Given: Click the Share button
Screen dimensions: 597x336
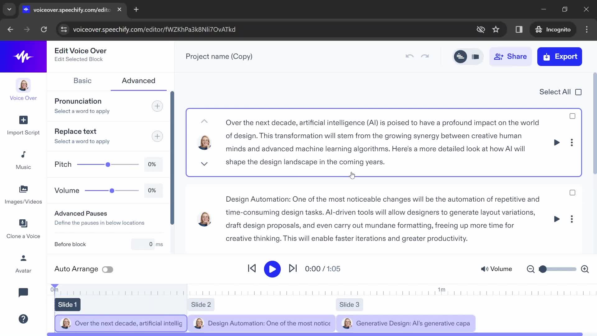Looking at the screenshot, I should 510,56.
